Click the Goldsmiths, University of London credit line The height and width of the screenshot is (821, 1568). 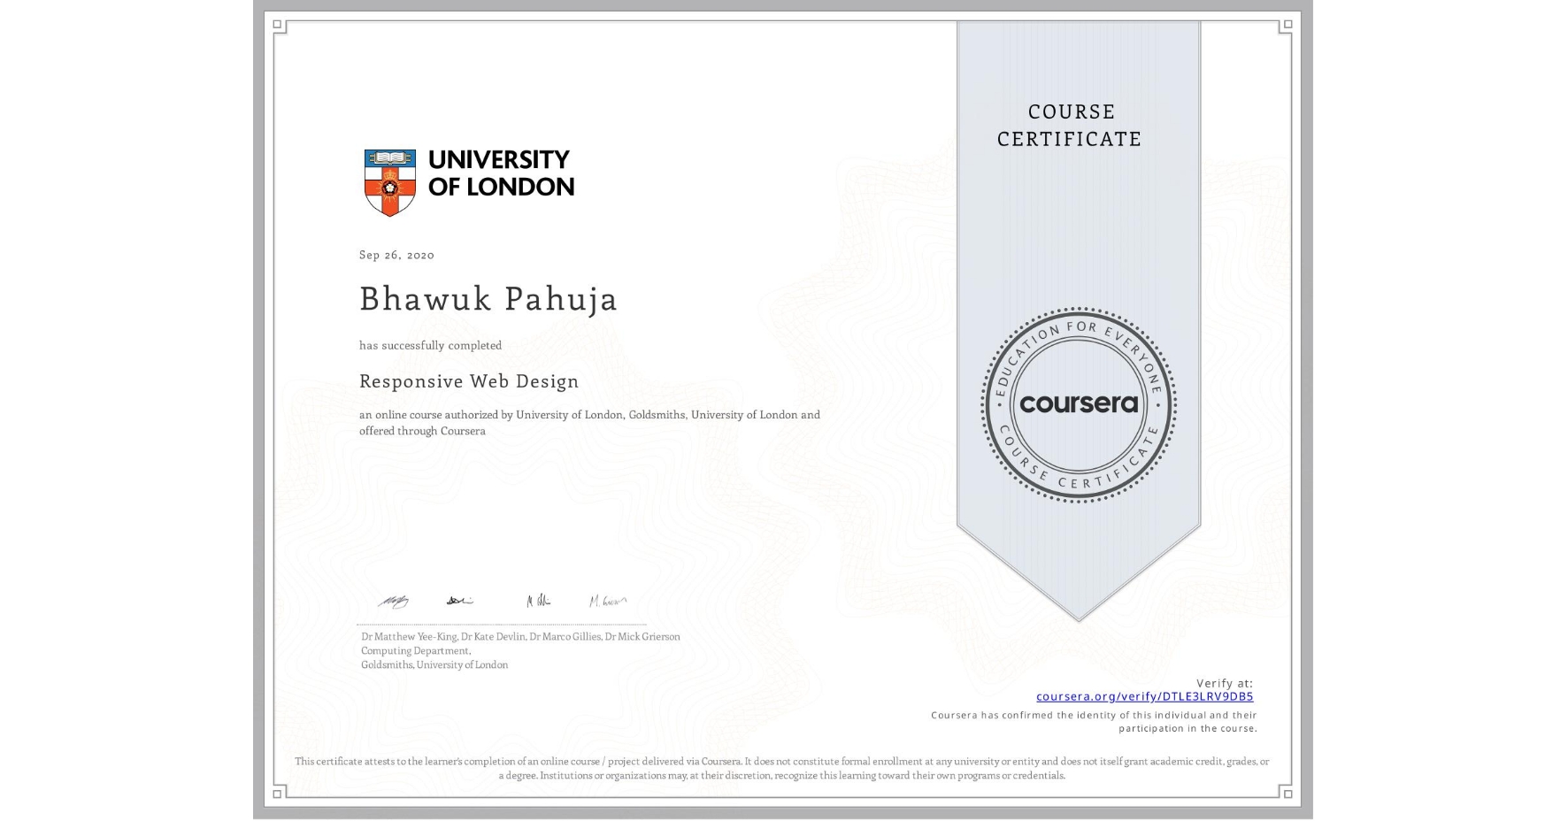[x=434, y=664]
